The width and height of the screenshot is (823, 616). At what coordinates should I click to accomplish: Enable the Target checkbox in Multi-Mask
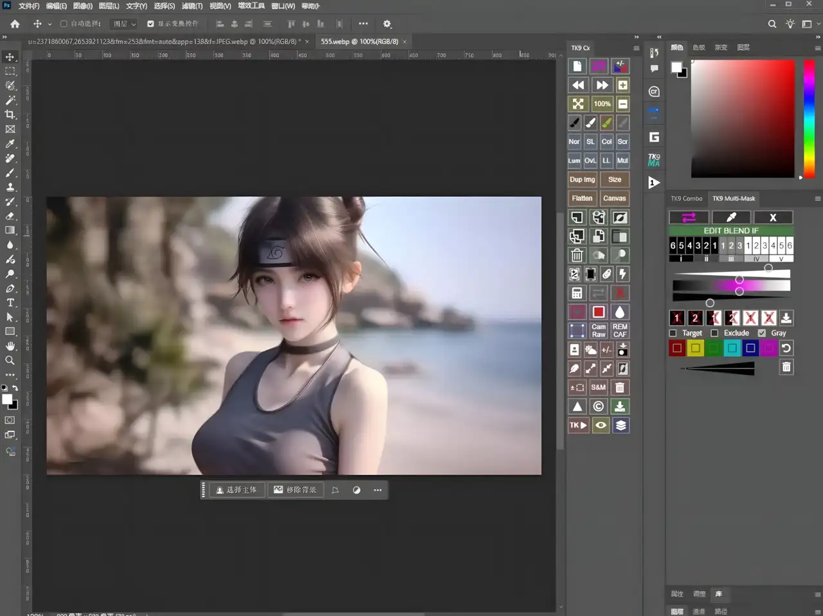tap(673, 333)
